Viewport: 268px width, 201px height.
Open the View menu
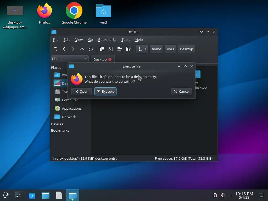[x=79, y=40]
